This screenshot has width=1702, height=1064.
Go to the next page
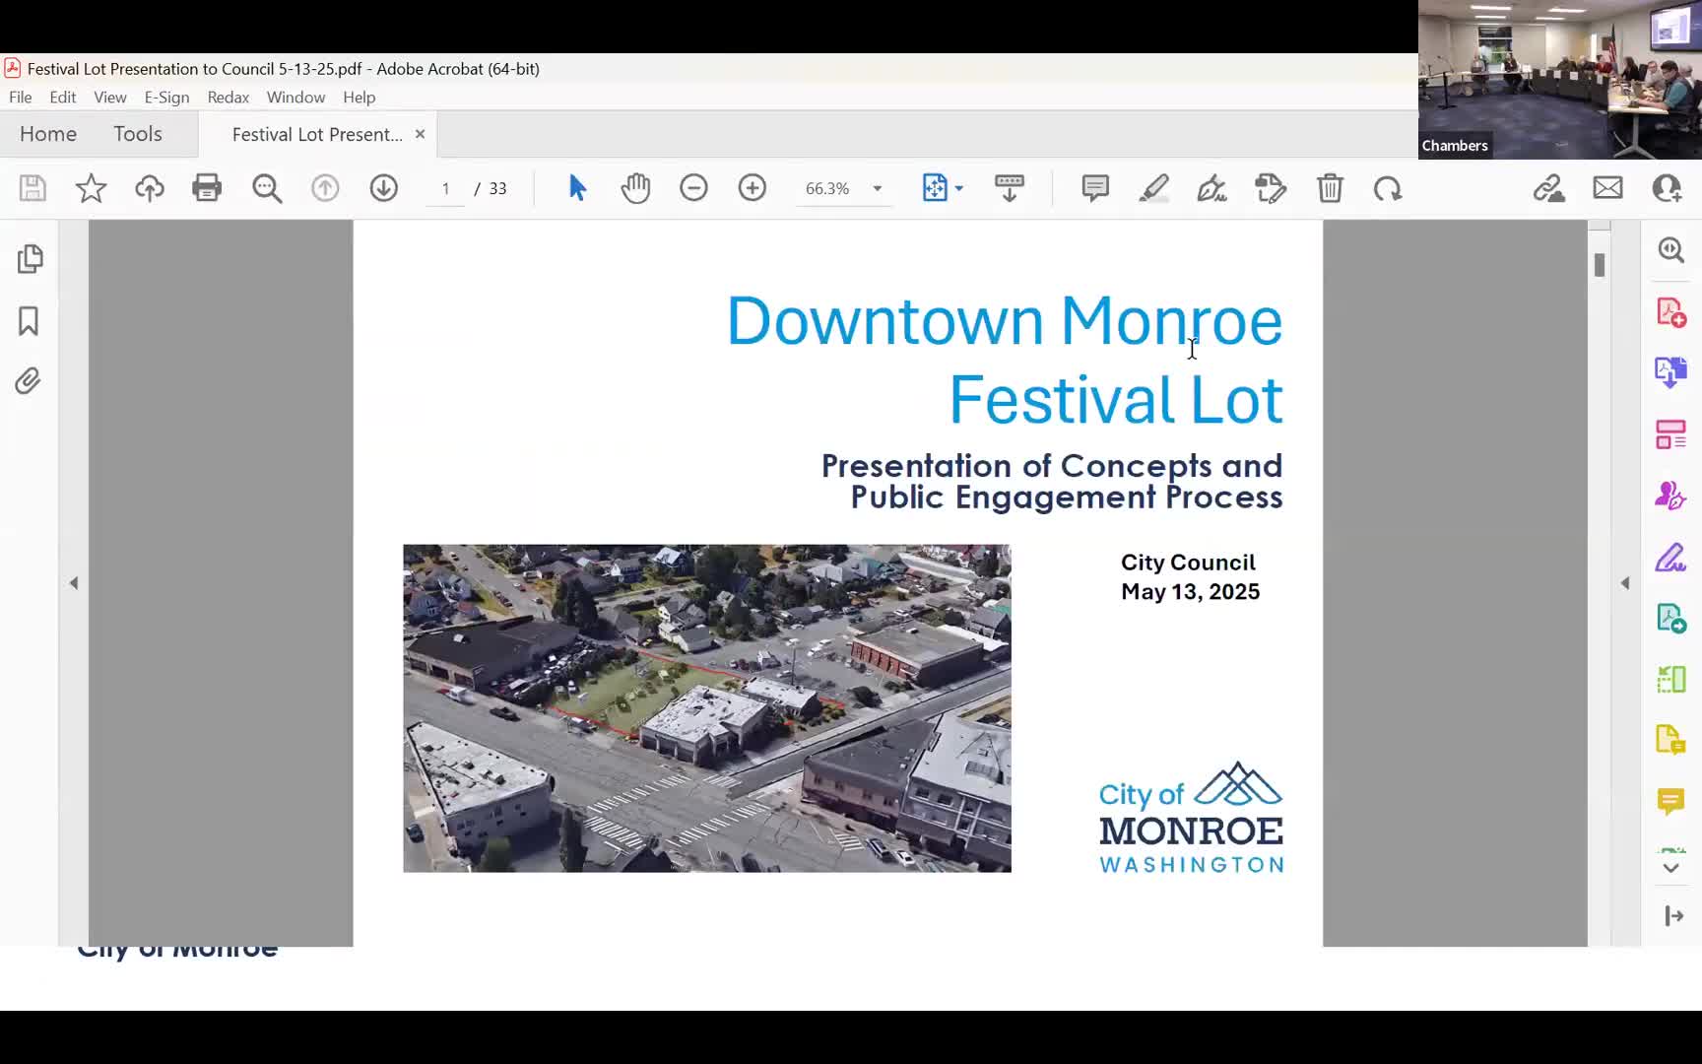tap(383, 188)
